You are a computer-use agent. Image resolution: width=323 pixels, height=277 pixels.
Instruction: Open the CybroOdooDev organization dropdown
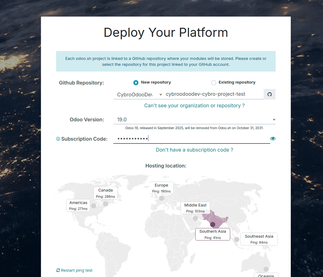tap(138, 95)
